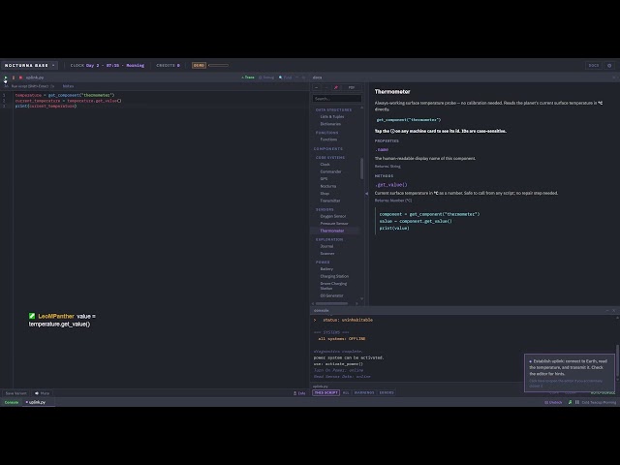The height and width of the screenshot is (465, 620).
Task: Click CLOCK Day 2 time display
Action: [108, 66]
